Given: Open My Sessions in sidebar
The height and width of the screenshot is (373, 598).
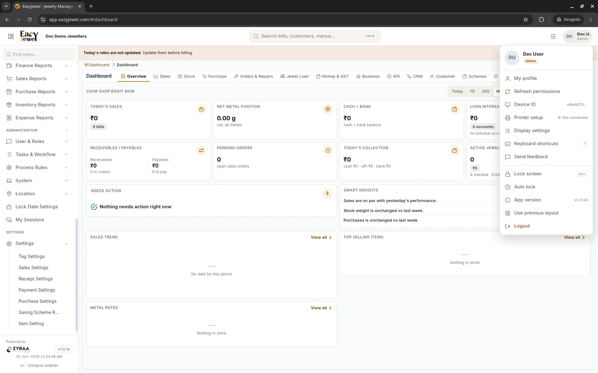Looking at the screenshot, I should (x=37, y=220).
